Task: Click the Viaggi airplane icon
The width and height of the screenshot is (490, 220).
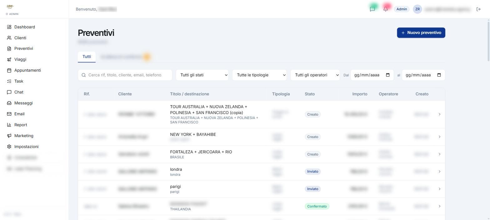Action: click(x=9, y=60)
